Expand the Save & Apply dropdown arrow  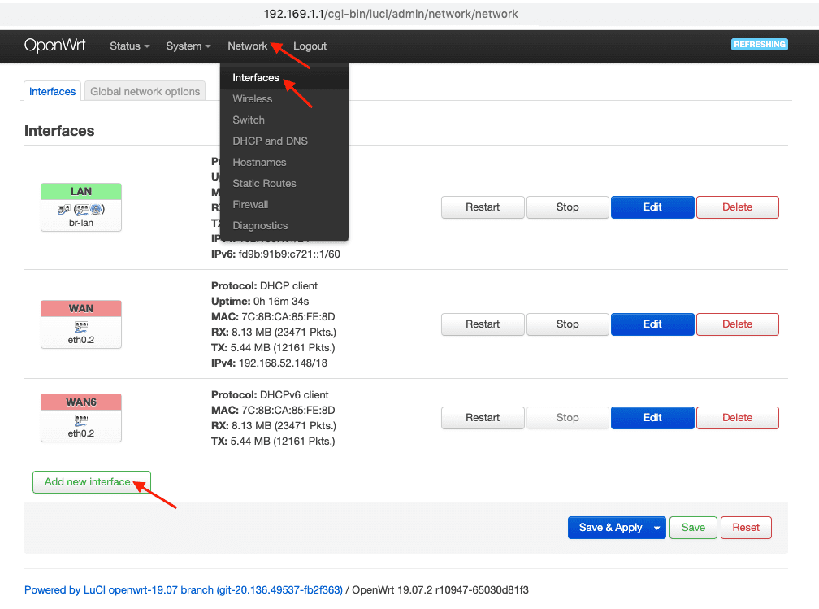point(657,528)
